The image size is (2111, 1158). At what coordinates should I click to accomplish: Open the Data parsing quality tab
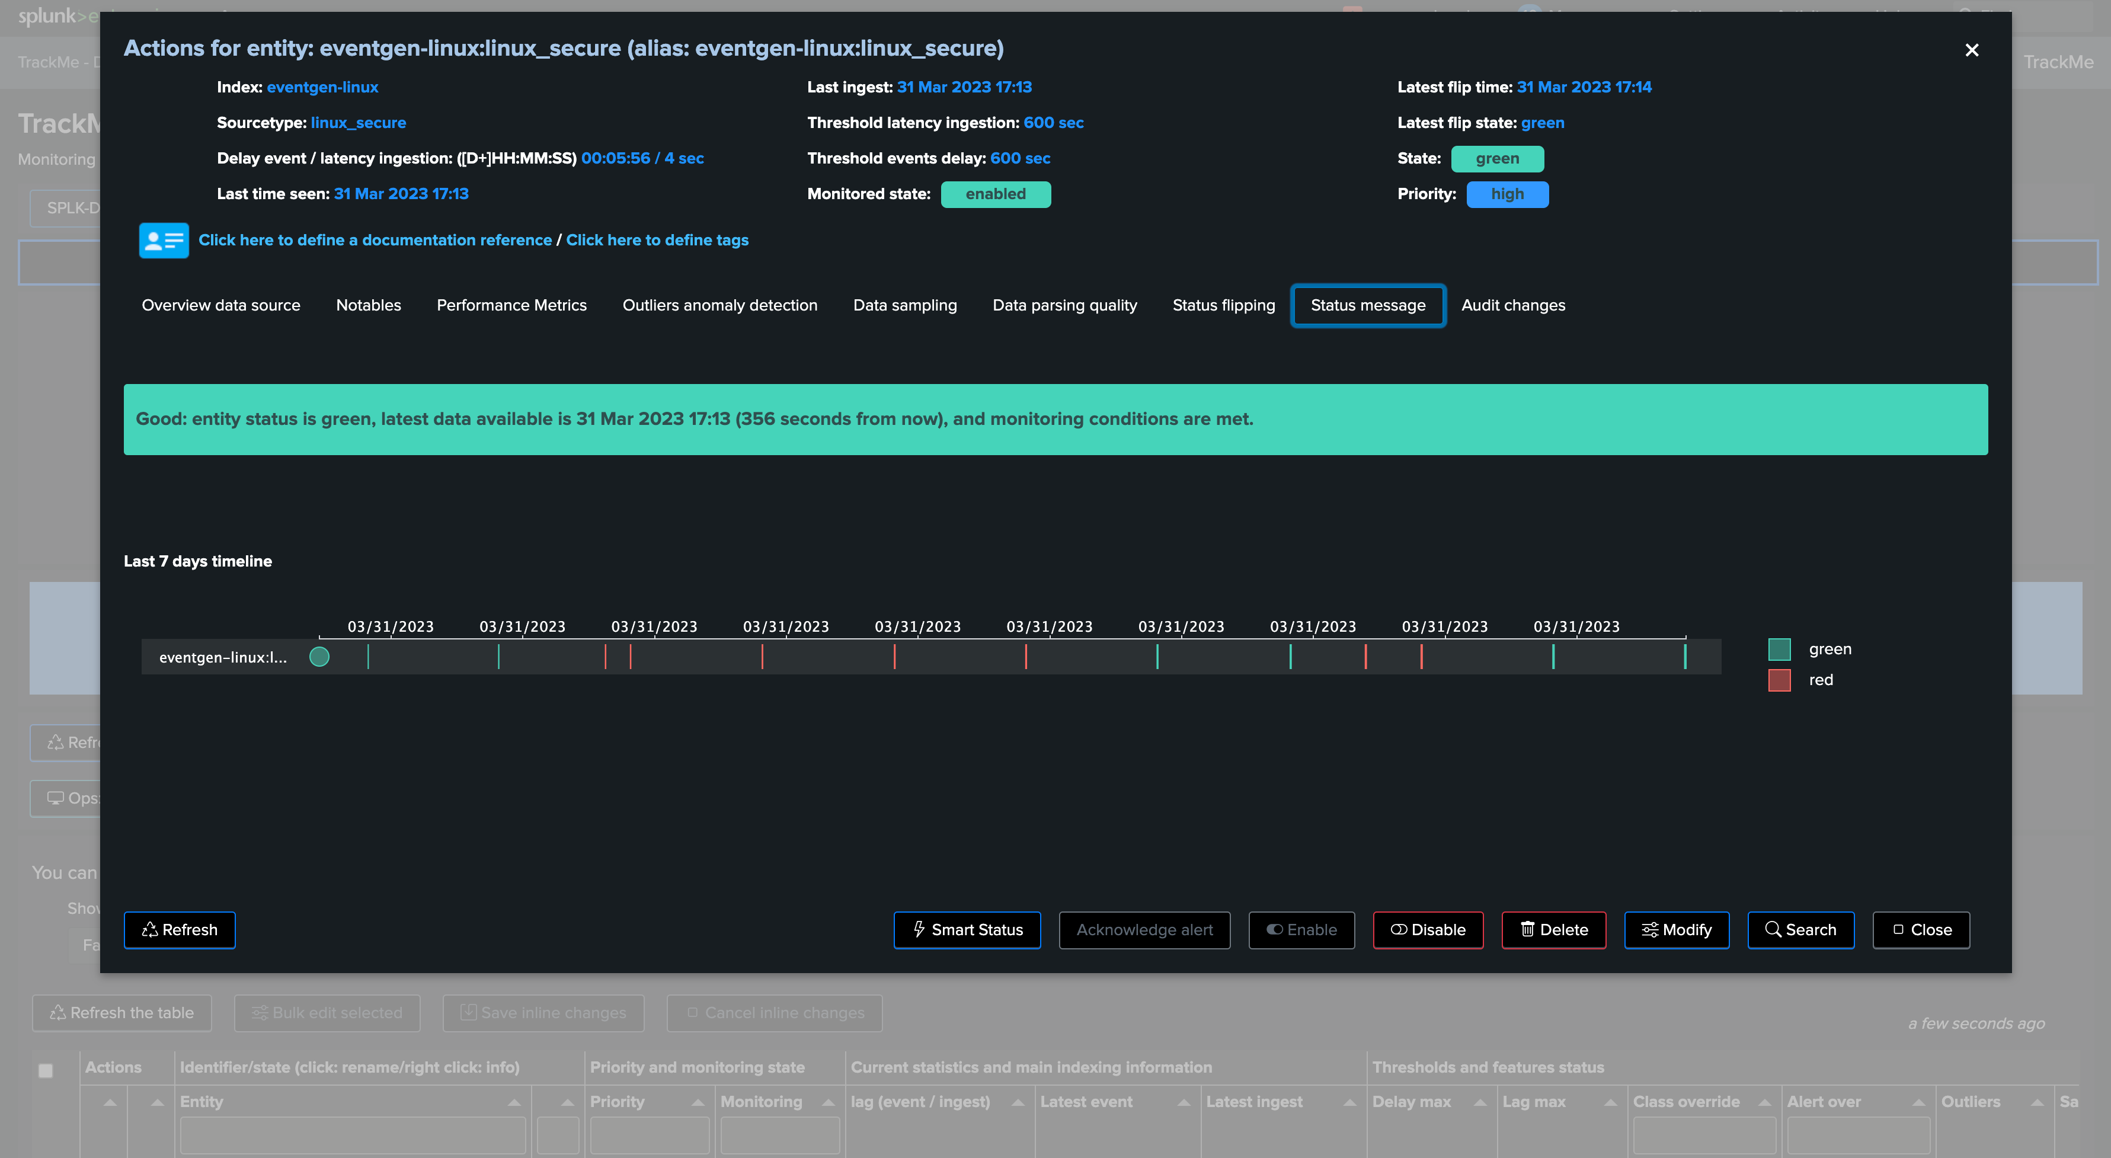(x=1064, y=305)
